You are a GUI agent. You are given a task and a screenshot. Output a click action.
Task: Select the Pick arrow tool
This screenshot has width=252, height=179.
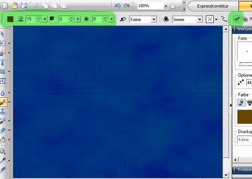pos(3,34)
